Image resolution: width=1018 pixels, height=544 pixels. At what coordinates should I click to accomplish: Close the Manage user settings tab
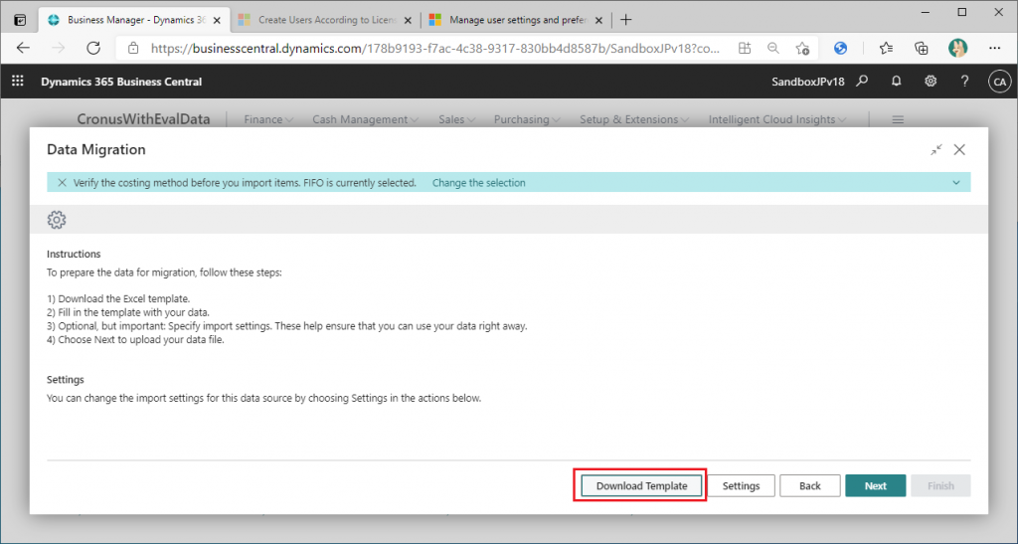click(598, 20)
